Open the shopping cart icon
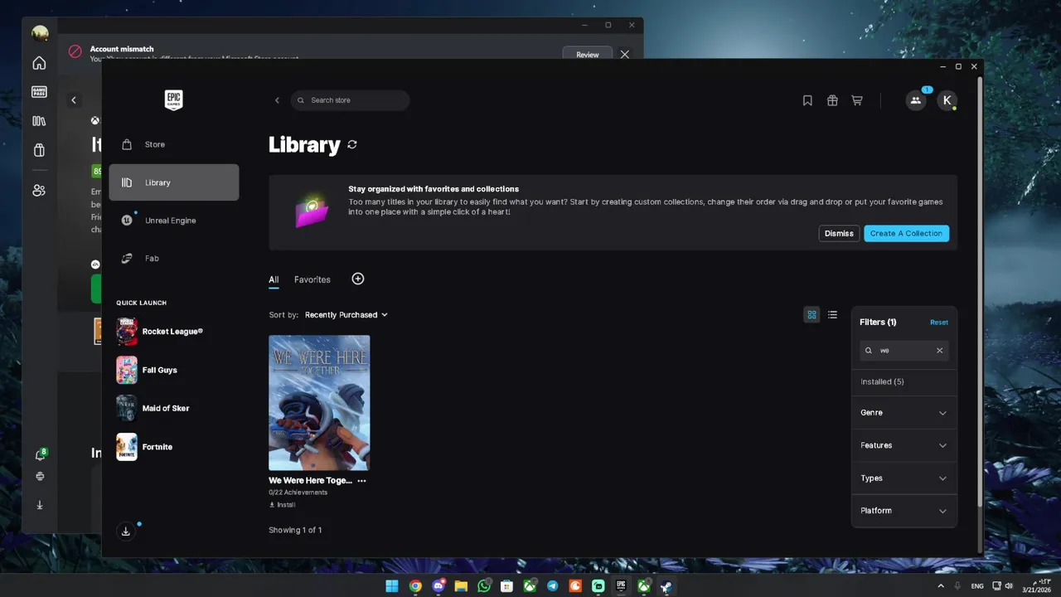The height and width of the screenshot is (597, 1061). click(857, 100)
